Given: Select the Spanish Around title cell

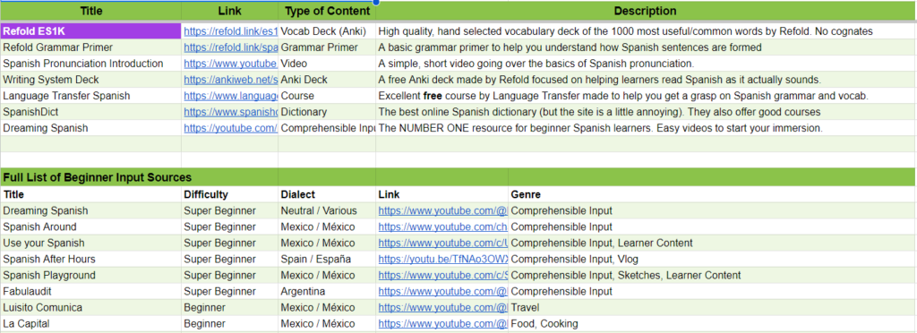Looking at the screenshot, I should click(x=90, y=226).
